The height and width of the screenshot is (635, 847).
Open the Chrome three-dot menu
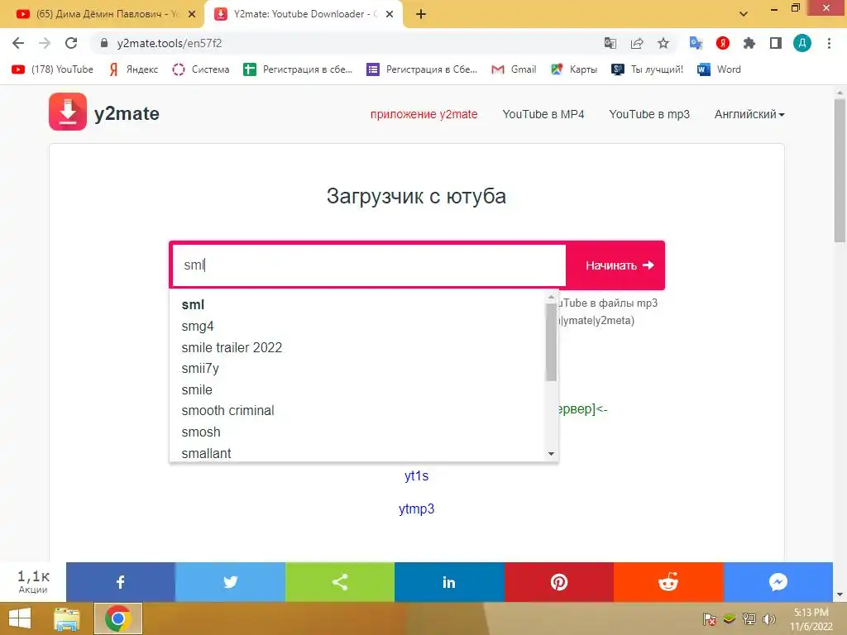[x=829, y=43]
